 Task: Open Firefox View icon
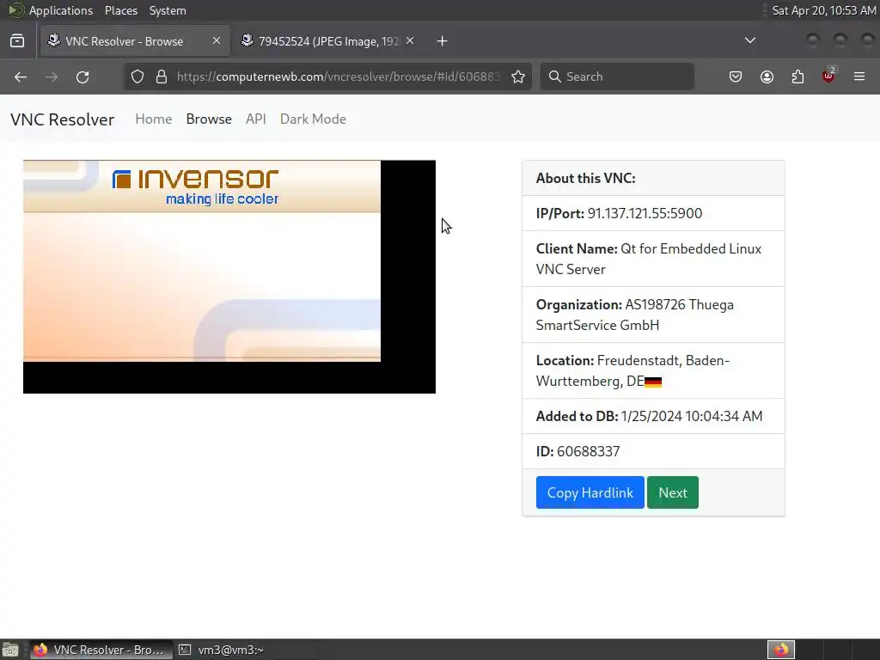pos(17,41)
